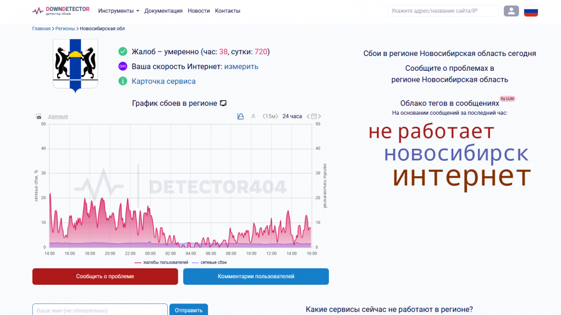Expand the Инструменты dropdown menu
The image size is (561, 315).
(118, 11)
